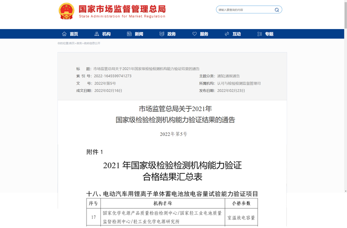The image size is (347, 228).
Task: Click 认可与检验检测监督管理司 department name
Action: pos(239,83)
